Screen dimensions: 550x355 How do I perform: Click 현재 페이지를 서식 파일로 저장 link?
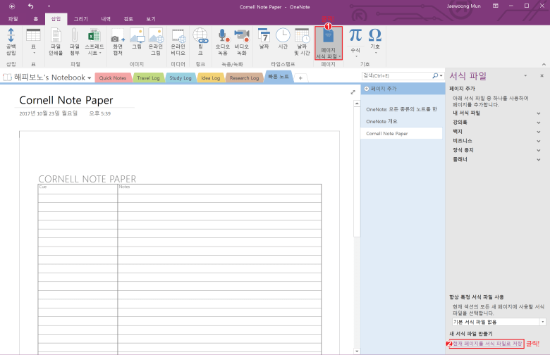click(487, 344)
